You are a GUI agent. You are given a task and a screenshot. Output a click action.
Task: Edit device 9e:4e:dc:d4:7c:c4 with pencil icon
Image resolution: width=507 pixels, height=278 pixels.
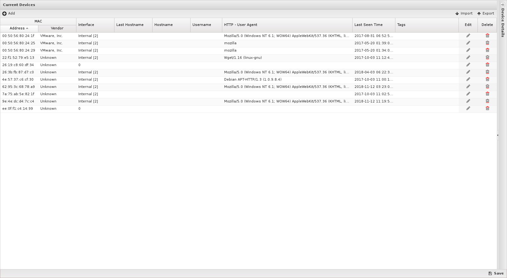coord(468,101)
